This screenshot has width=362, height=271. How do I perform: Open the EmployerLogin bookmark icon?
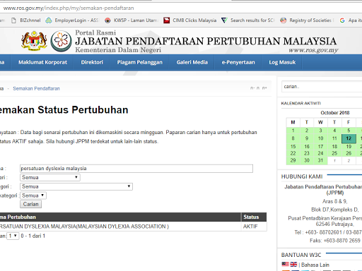[x=49, y=20]
